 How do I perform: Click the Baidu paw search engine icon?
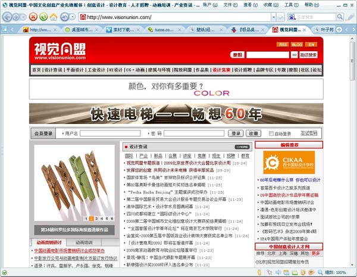click(291, 17)
